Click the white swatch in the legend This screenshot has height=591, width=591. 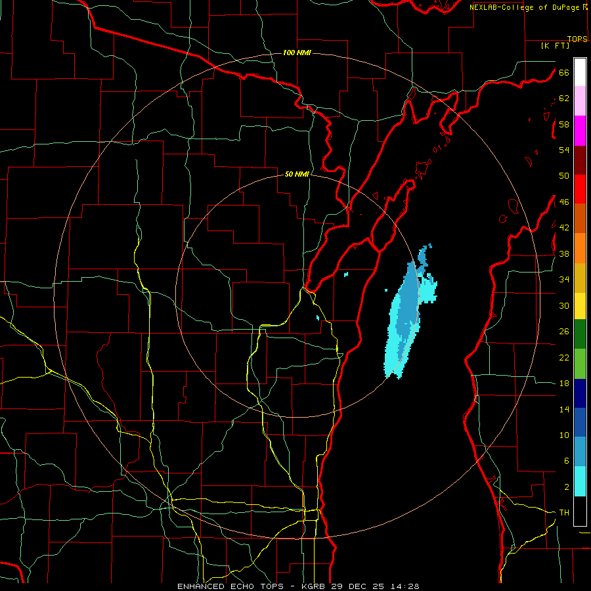[580, 72]
